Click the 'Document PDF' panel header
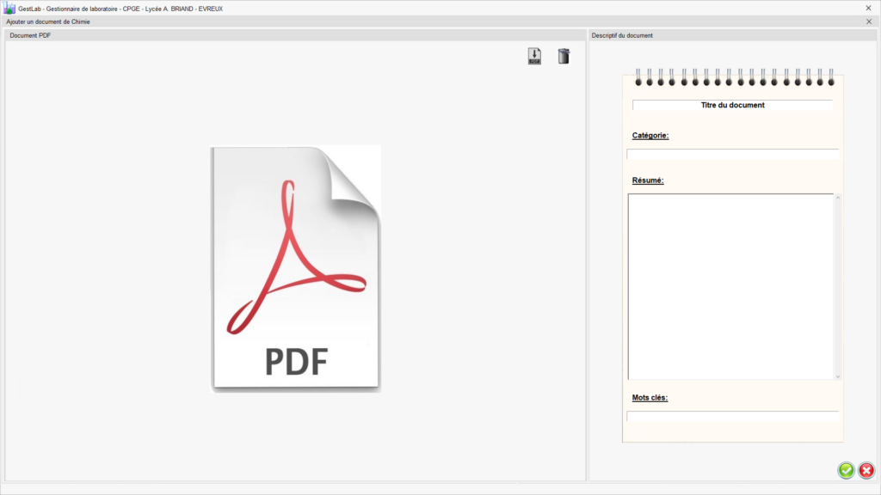Viewport: 881px width, 495px height. point(30,35)
